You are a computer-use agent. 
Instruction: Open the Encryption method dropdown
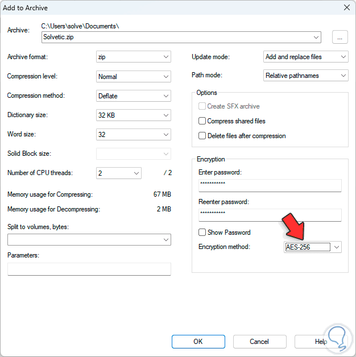313,247
